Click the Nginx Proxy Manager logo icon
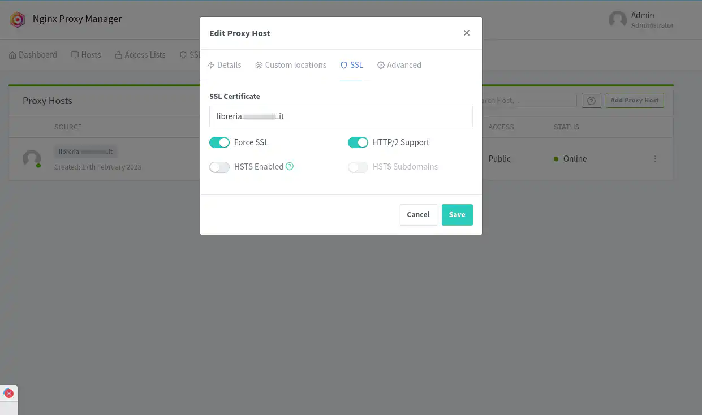 (x=18, y=20)
